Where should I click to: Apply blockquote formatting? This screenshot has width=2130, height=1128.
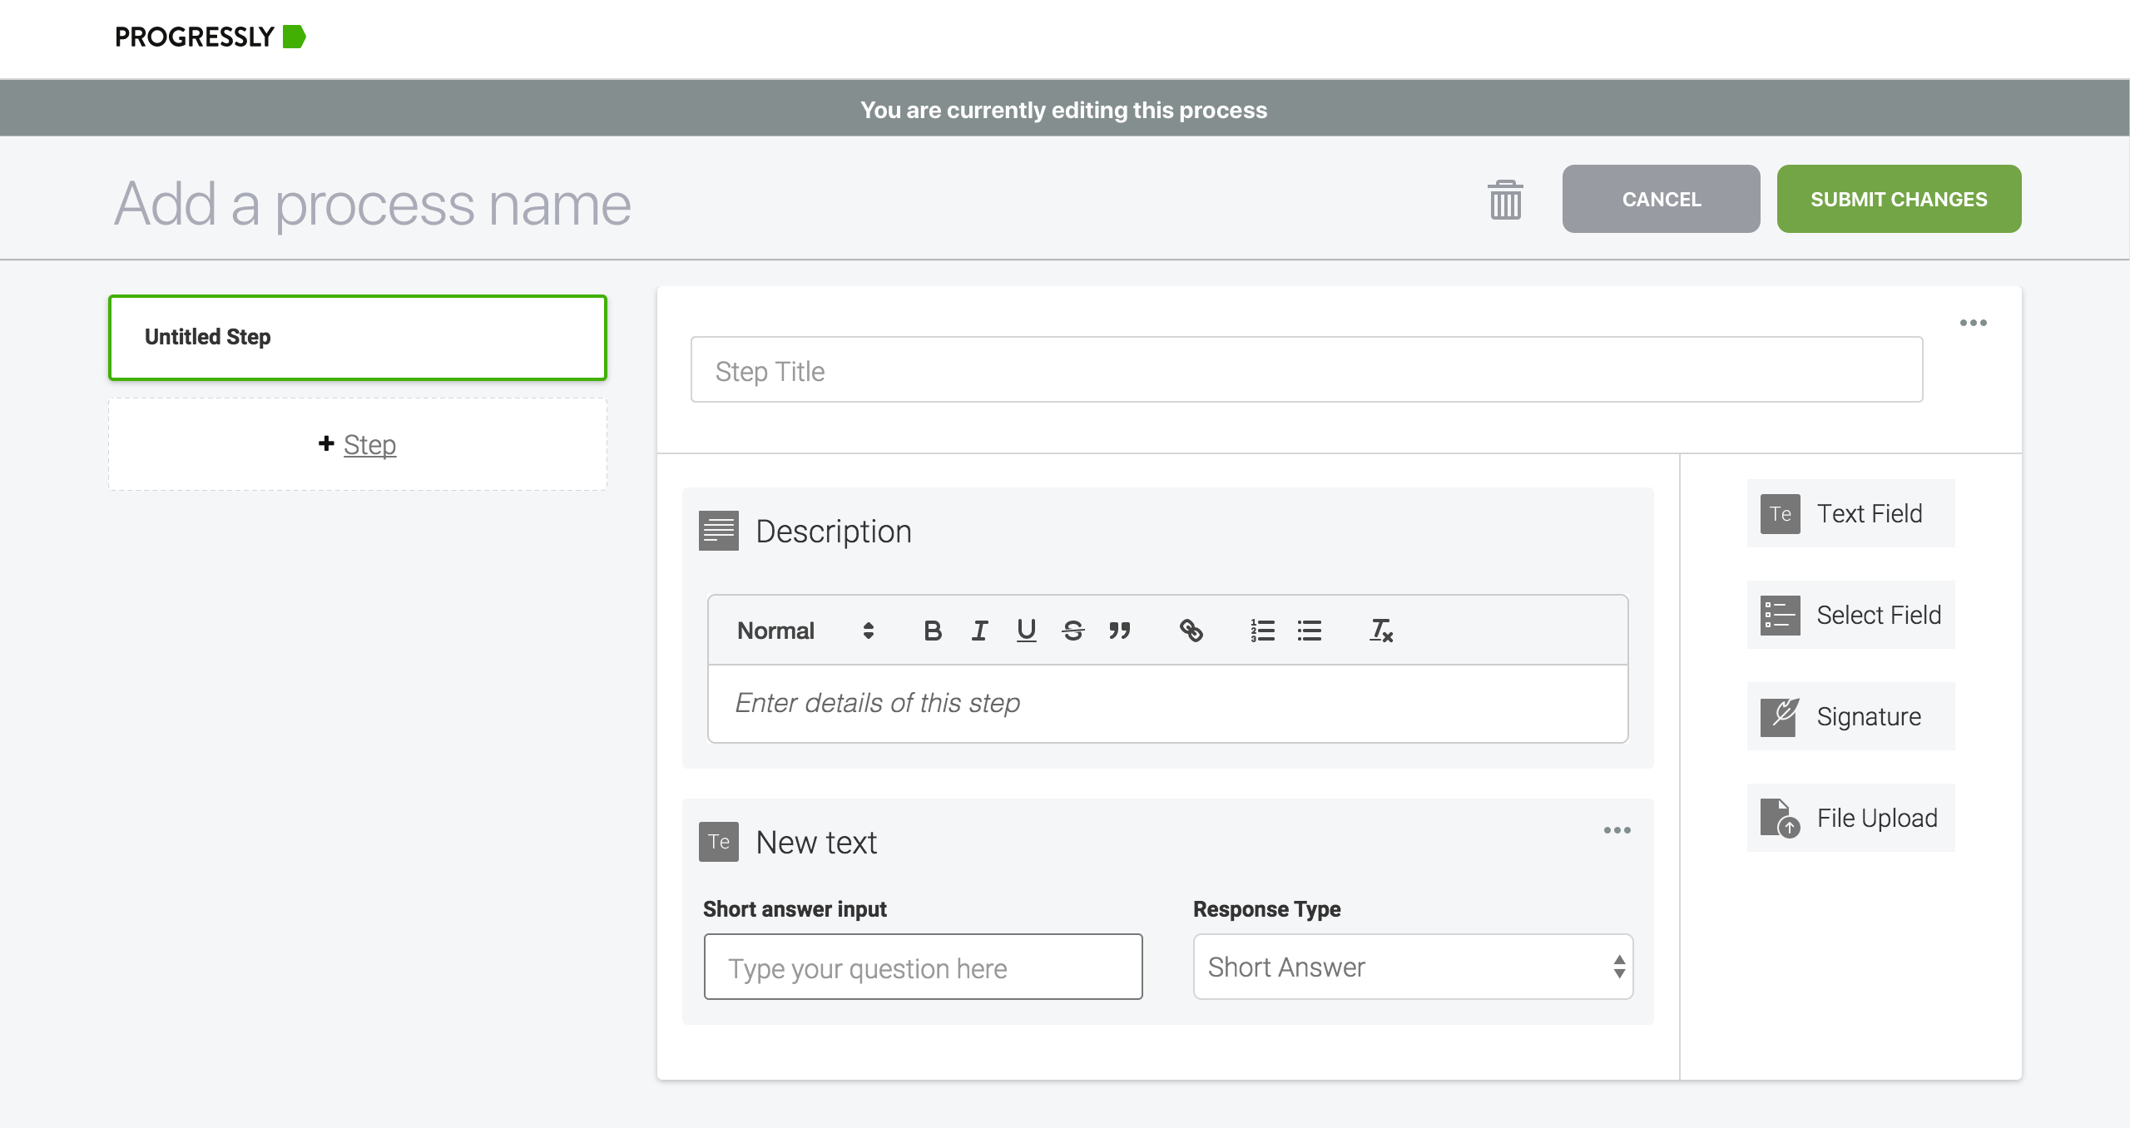click(1119, 631)
